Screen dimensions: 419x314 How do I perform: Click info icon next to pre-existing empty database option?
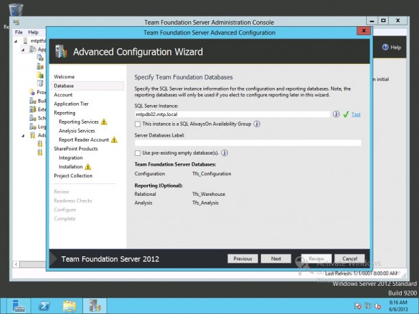tap(225, 153)
